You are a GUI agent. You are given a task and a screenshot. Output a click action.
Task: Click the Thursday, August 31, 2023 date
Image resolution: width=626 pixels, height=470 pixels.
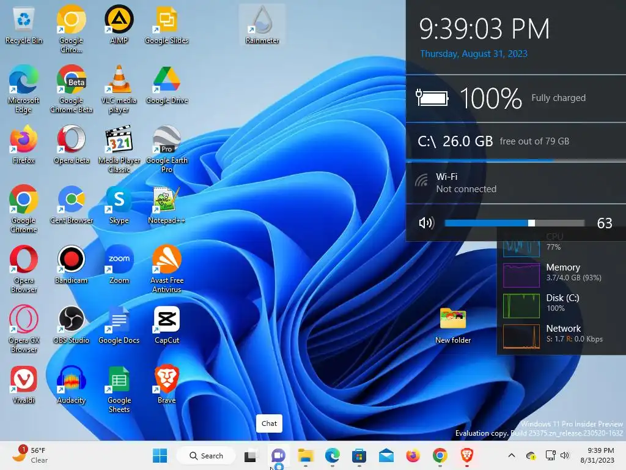(x=474, y=54)
